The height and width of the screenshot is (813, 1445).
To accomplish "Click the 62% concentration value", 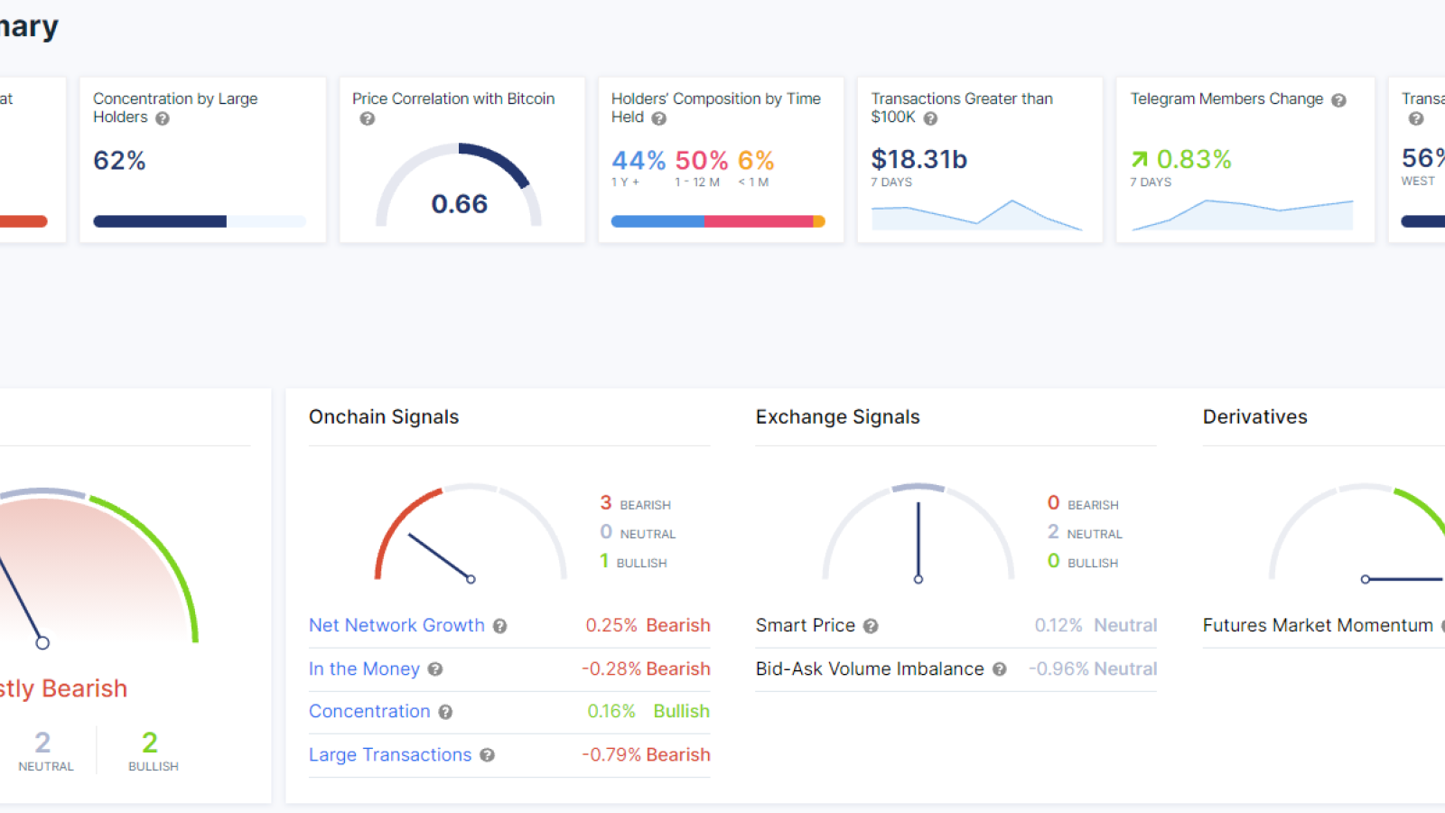I will click(119, 161).
